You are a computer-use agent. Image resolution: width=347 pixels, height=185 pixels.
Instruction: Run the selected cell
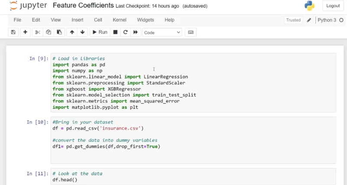100,32
